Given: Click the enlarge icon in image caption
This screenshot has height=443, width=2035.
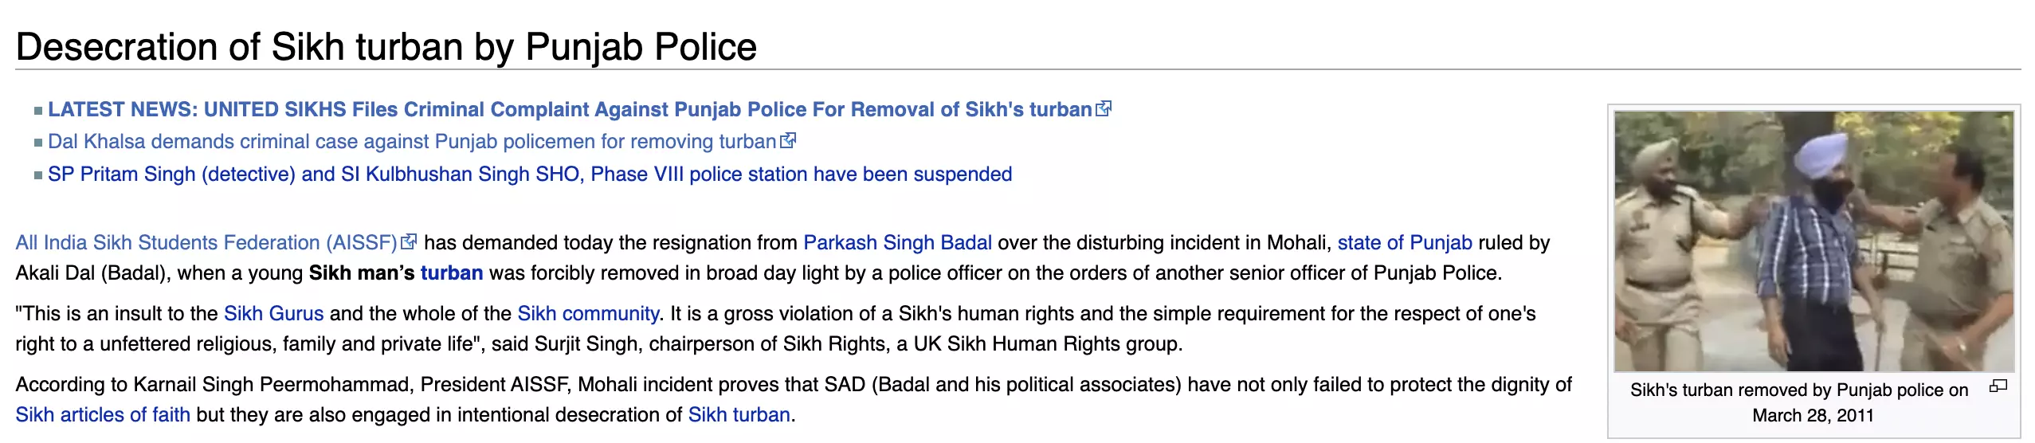Looking at the screenshot, I should click(x=1998, y=386).
